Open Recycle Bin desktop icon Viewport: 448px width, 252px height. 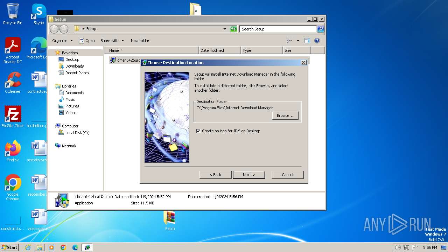[13, 14]
